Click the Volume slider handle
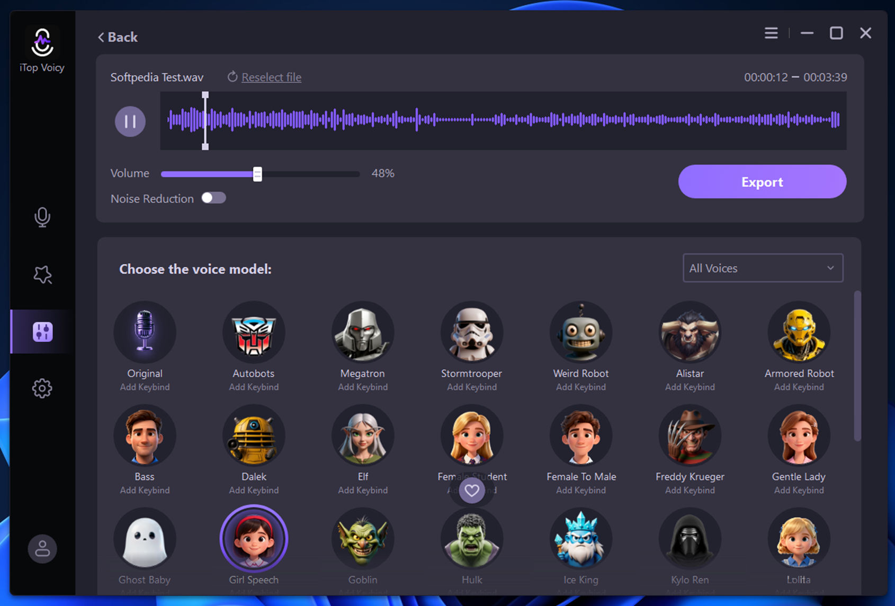The width and height of the screenshot is (895, 606). click(257, 174)
